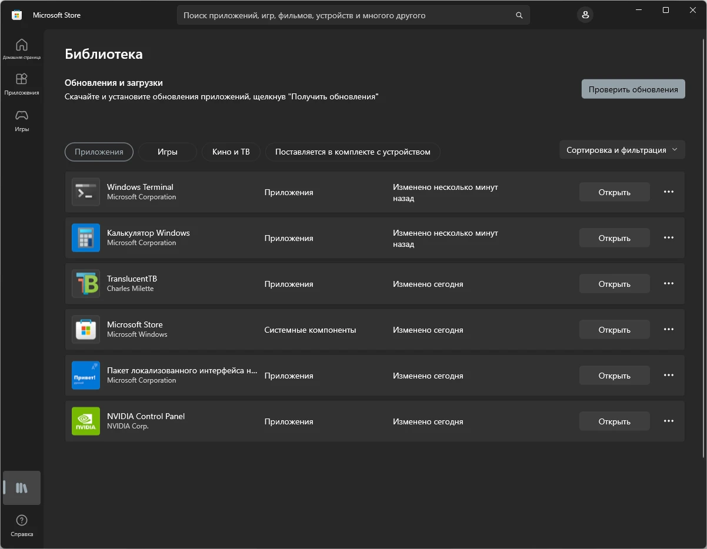Focus the Store search input field
The image size is (707, 549).
[347, 15]
